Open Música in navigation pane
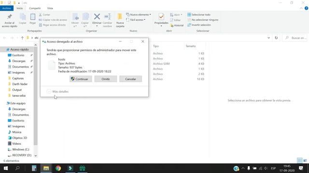 [16, 132]
